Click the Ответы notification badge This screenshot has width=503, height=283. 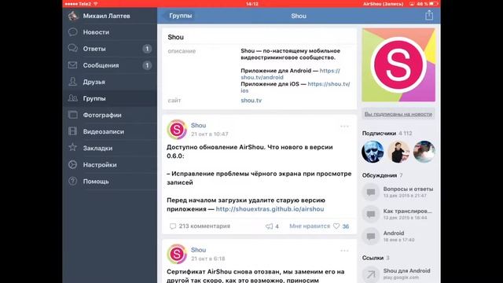[147, 49]
